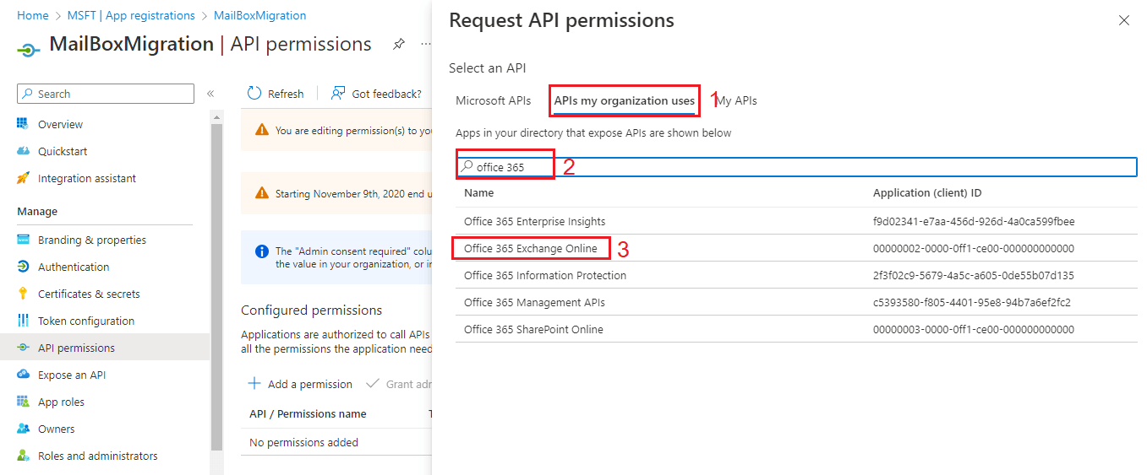Choose Office 365 Exchange Online from list
Screen dimensions: 1147x475
530,248
